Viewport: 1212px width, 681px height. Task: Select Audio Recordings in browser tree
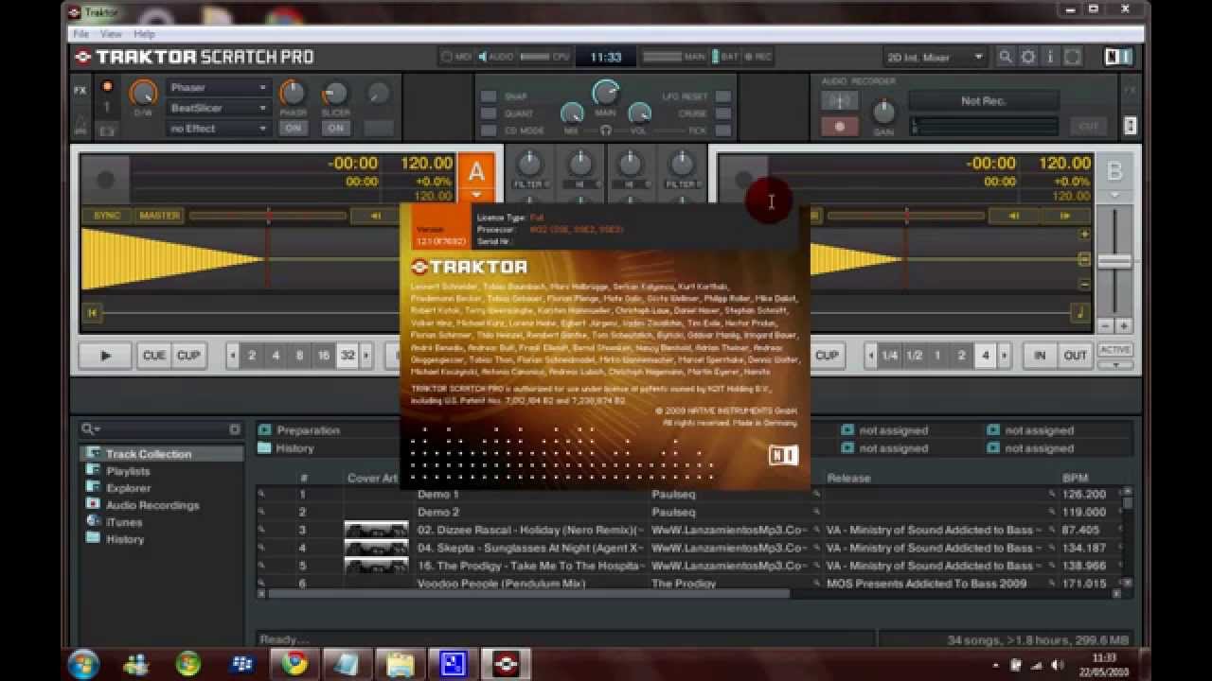click(x=152, y=505)
